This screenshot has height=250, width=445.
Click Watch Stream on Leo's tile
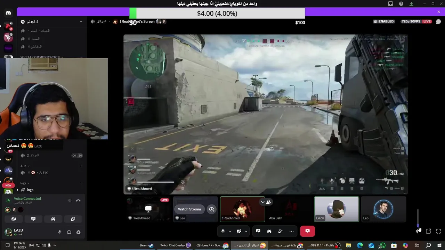tap(189, 209)
